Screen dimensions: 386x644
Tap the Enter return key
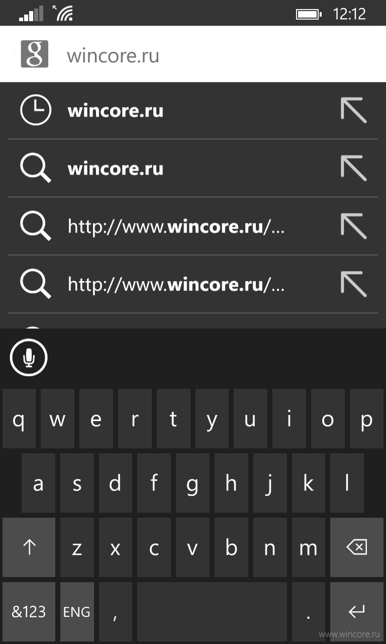pos(357,612)
